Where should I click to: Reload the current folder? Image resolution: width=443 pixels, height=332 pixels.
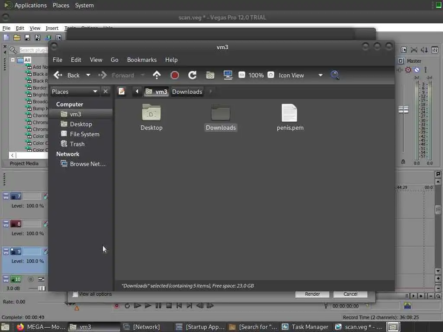pyautogui.click(x=193, y=75)
